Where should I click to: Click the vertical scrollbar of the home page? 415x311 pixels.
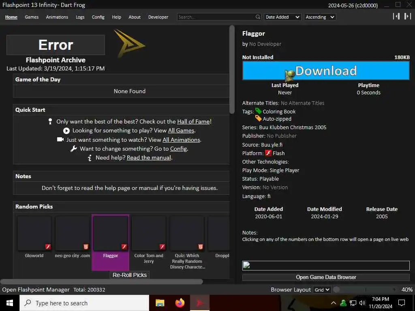tap(232, 70)
